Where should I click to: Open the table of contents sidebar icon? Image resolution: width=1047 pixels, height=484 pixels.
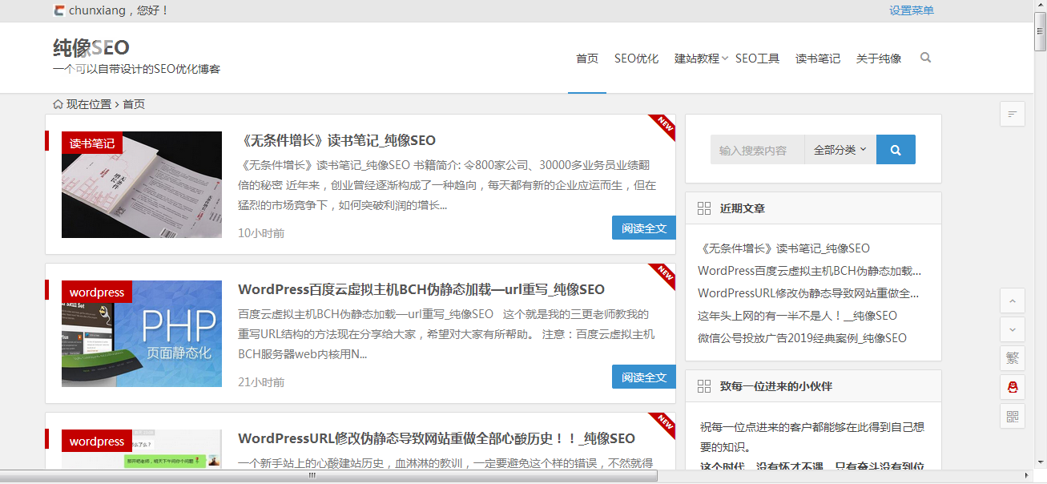click(x=1013, y=115)
